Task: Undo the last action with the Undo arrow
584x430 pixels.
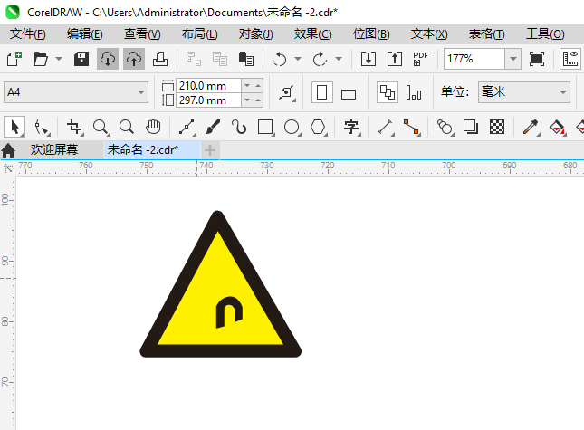Action: click(x=280, y=59)
